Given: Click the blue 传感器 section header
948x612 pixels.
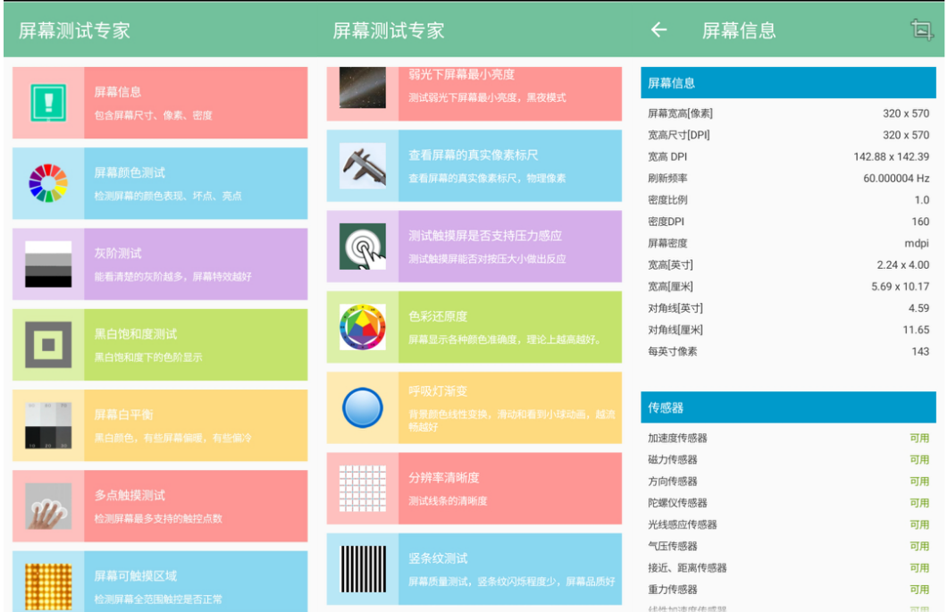Looking at the screenshot, I should 788,407.
